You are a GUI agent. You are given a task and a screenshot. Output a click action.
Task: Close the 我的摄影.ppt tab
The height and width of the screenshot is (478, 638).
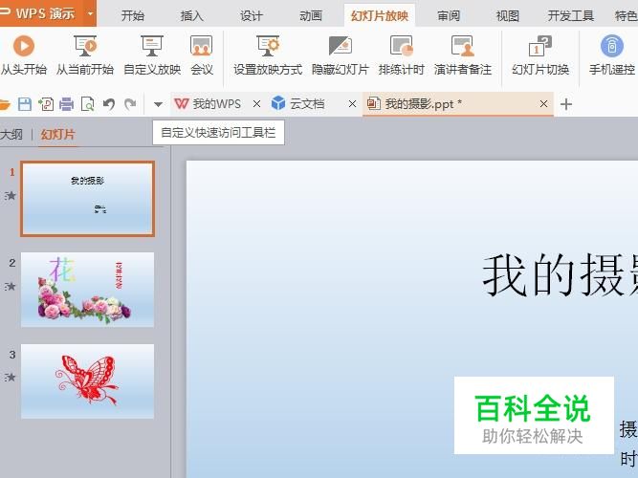click(x=543, y=104)
